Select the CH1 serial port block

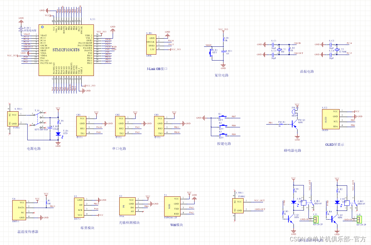pos(81,126)
